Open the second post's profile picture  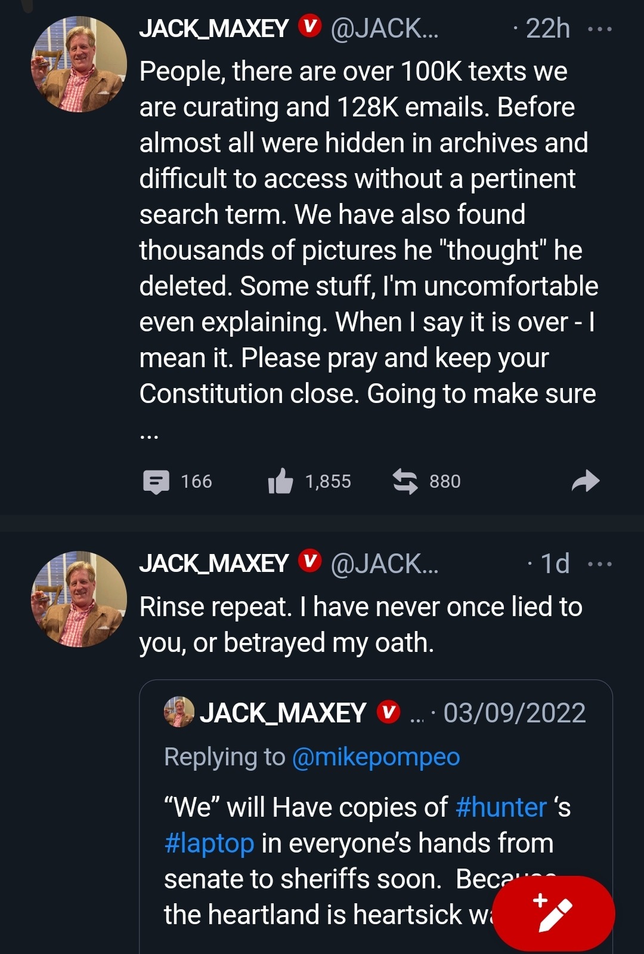[x=79, y=599]
